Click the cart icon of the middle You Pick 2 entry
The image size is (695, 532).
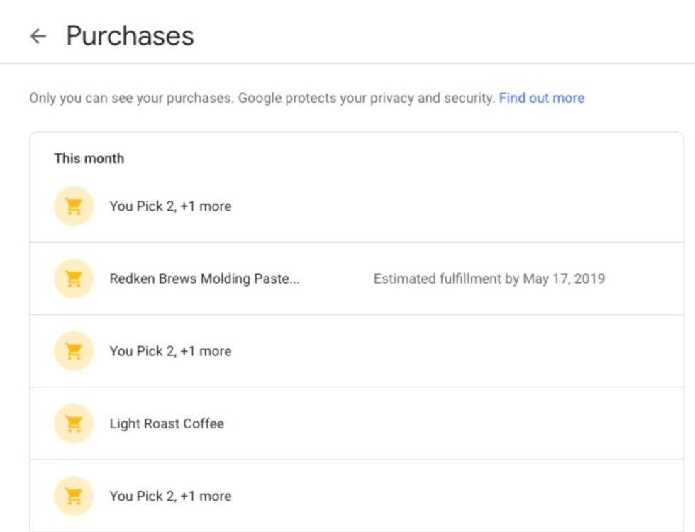coord(74,351)
